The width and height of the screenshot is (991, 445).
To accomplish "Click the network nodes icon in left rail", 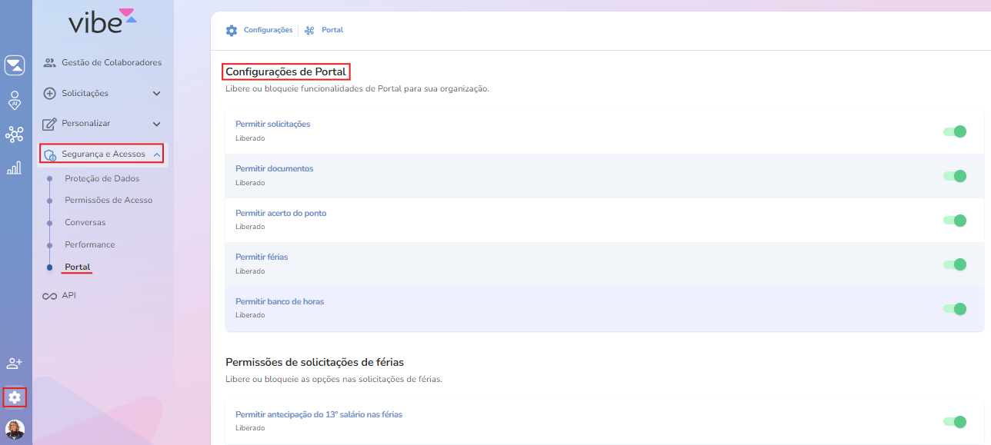I will coord(14,135).
